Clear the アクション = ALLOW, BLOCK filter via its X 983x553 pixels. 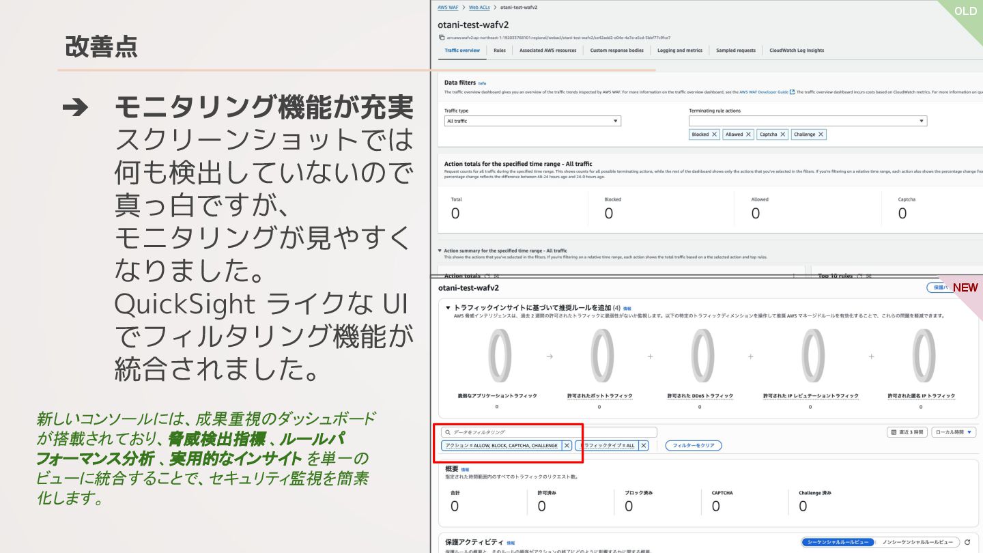[567, 446]
